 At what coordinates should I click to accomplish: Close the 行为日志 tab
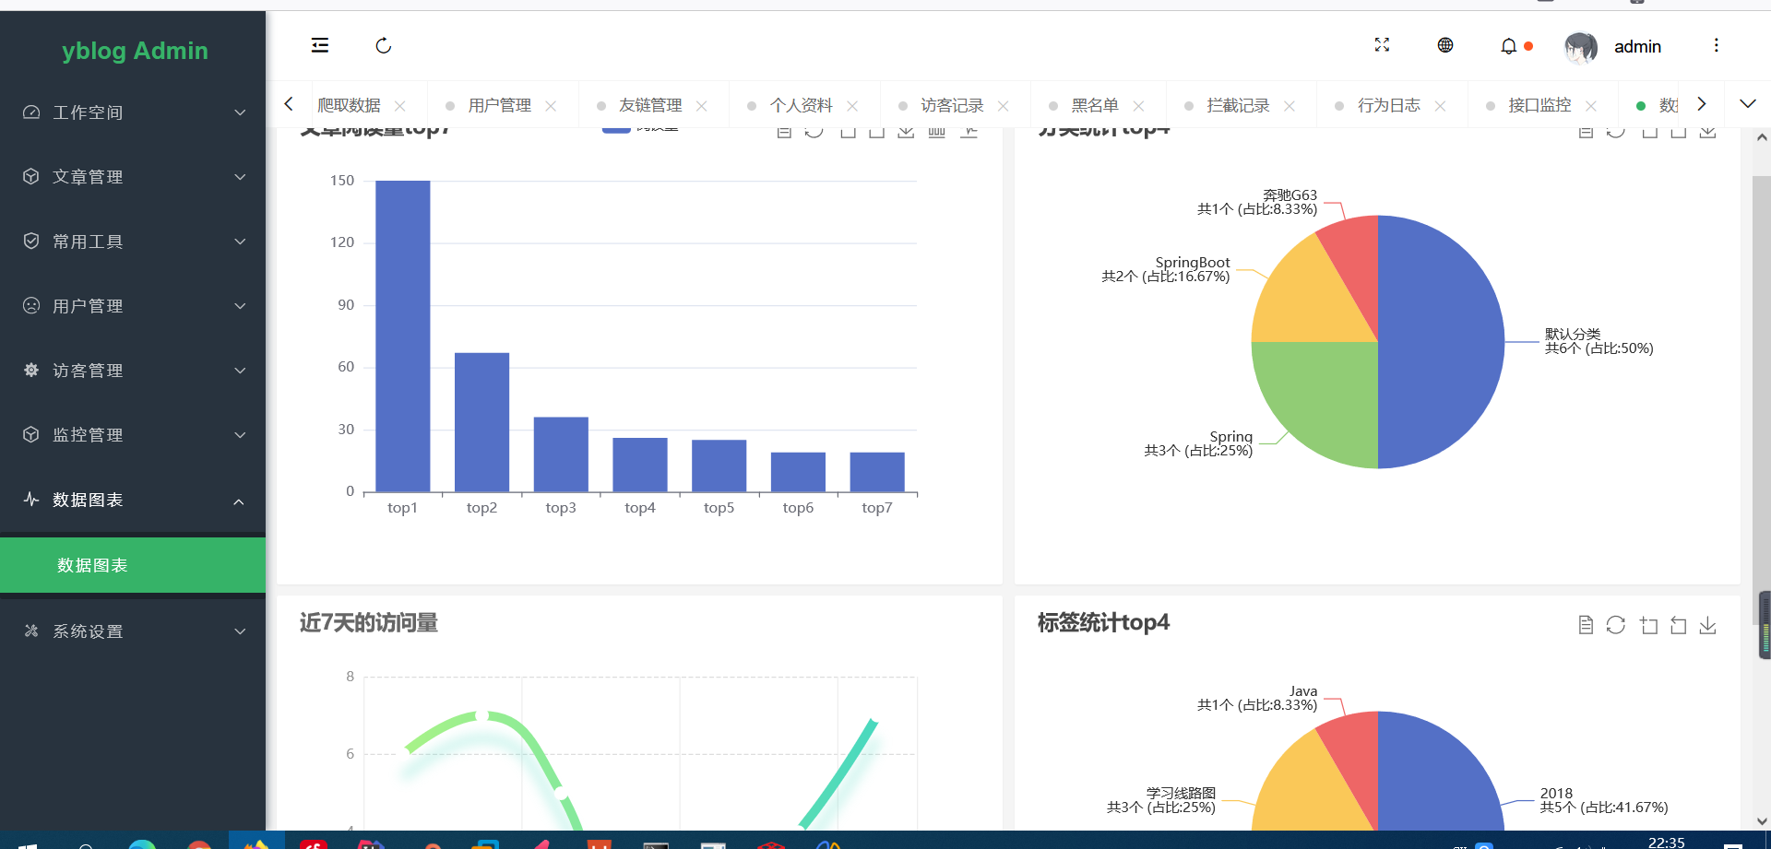pyautogui.click(x=1440, y=106)
